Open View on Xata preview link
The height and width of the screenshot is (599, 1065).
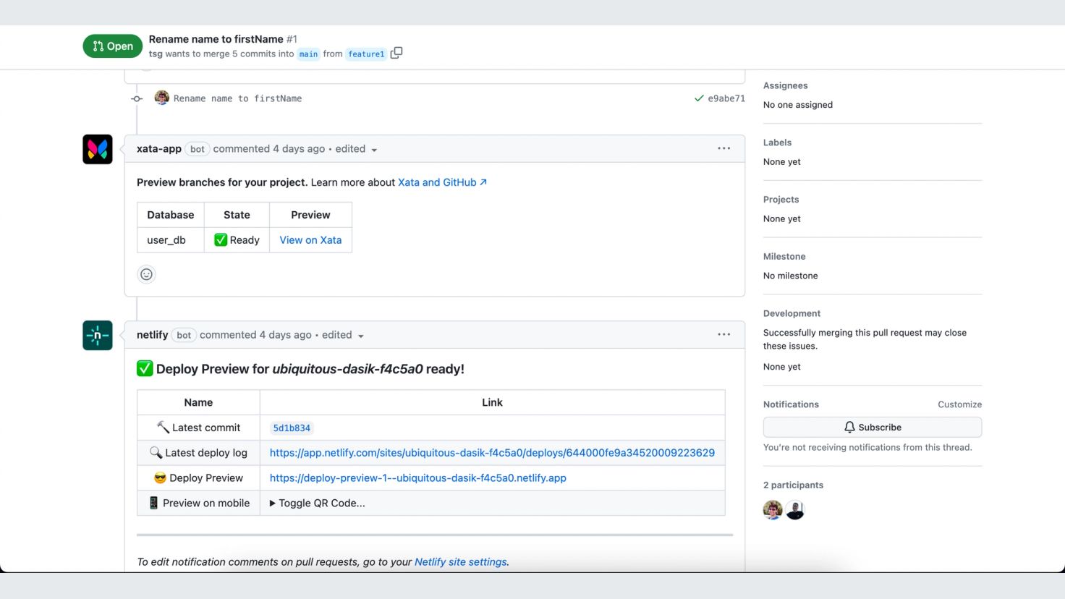(310, 240)
